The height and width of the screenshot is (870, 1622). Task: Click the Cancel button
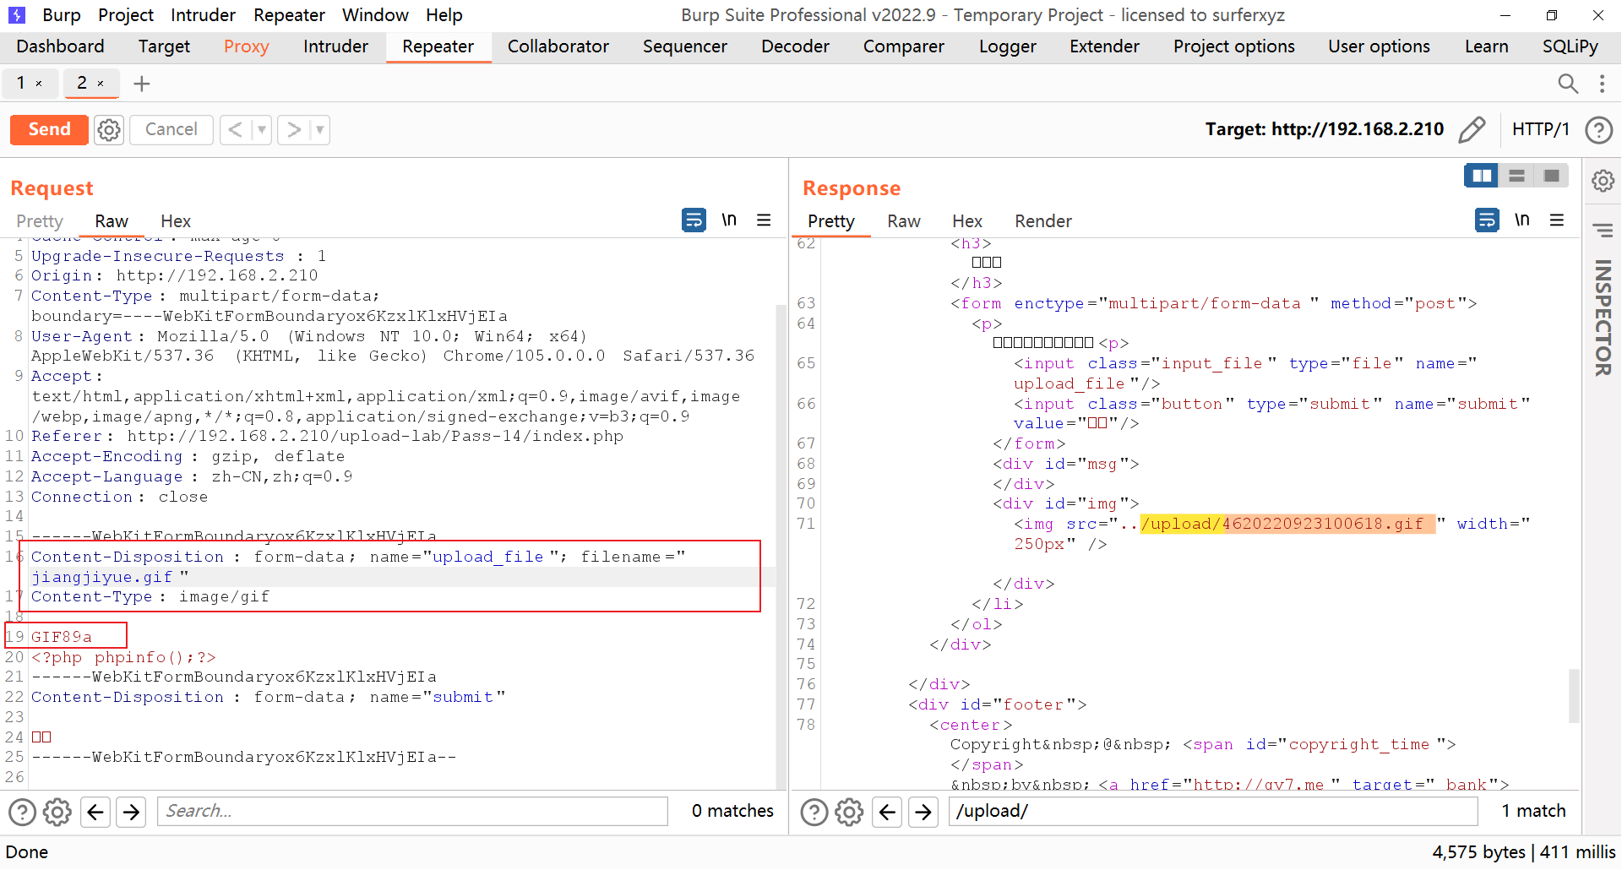tap(171, 130)
